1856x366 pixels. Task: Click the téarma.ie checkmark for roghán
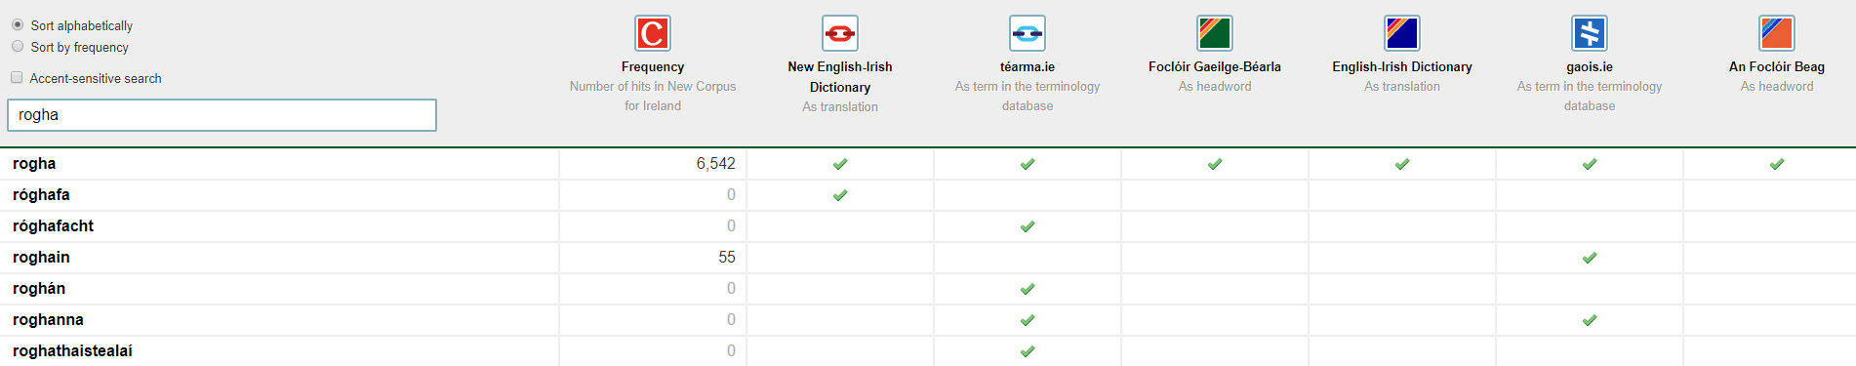pos(1028,289)
